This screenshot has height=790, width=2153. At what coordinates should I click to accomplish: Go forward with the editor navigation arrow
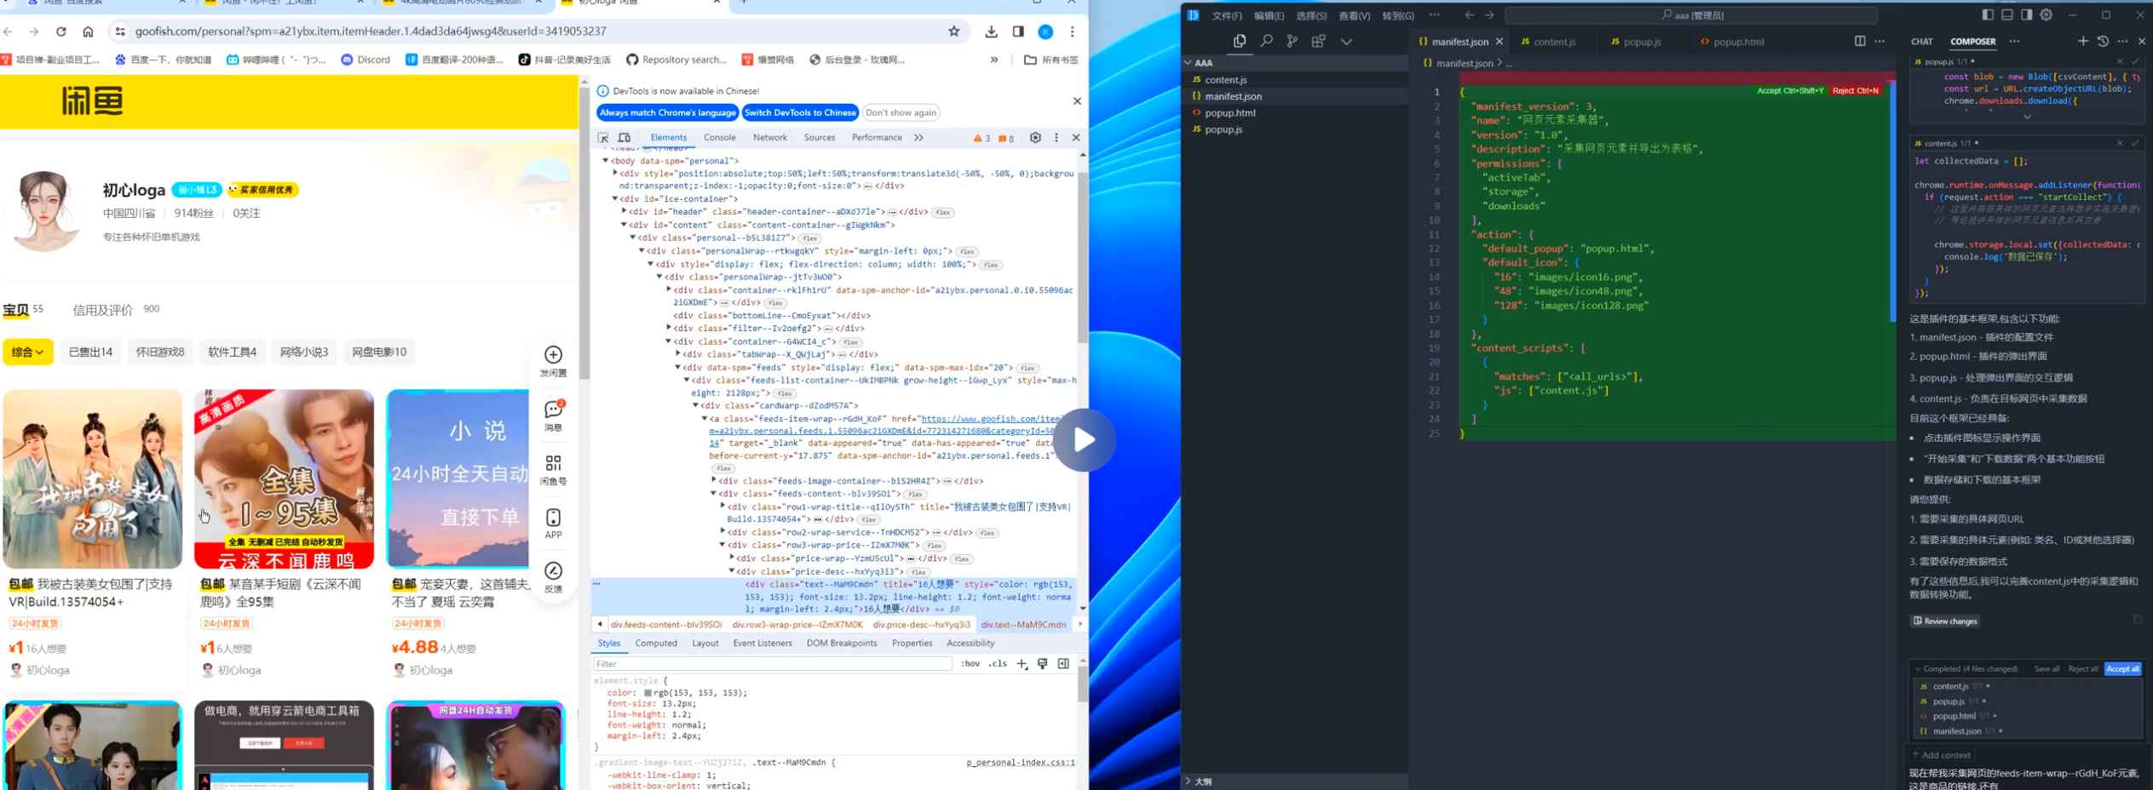[1488, 14]
